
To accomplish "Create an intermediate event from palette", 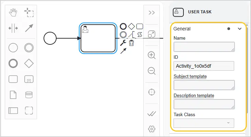I will pyautogui.click(x=29, y=47).
